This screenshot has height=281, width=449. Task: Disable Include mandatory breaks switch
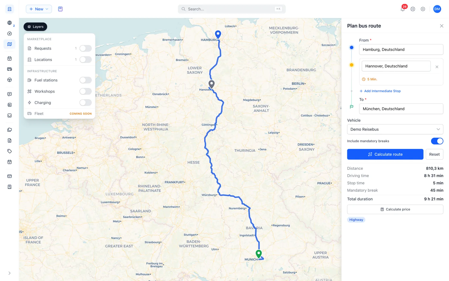coord(437,141)
